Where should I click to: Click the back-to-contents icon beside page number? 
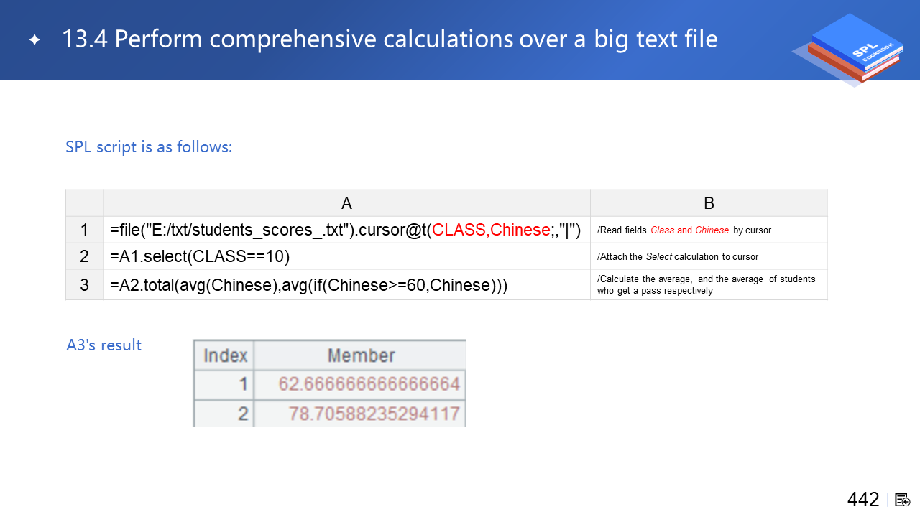[903, 500]
